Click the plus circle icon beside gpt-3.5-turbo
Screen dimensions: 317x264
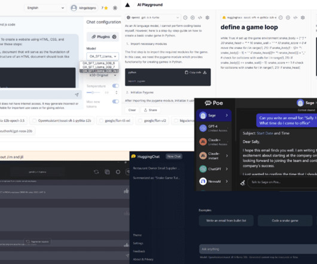click(193, 18)
